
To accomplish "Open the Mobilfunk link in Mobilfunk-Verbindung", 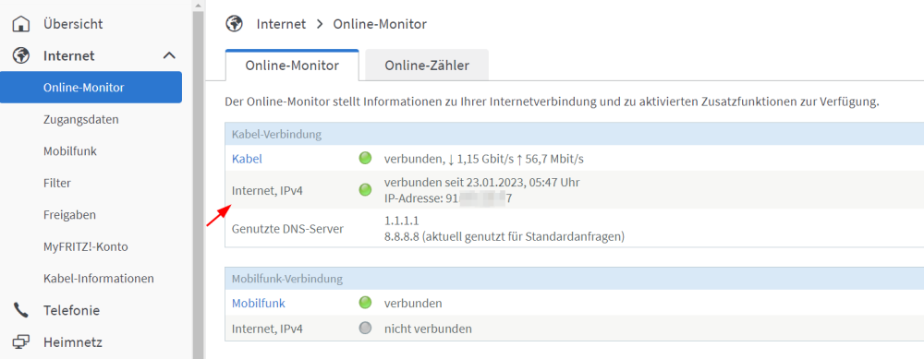I will [x=259, y=303].
